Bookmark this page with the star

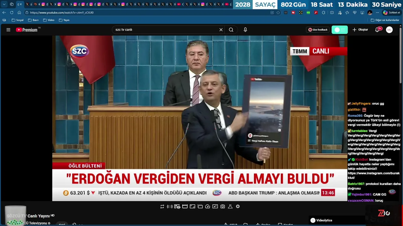pyautogui.click(x=278, y=13)
